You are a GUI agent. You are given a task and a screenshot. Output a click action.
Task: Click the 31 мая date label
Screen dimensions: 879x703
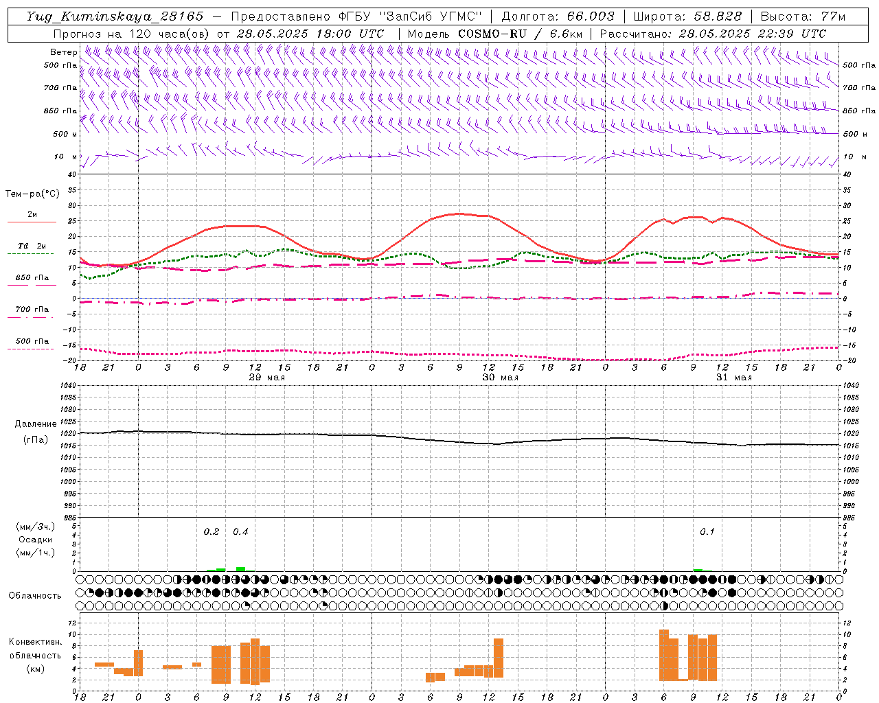734,378
